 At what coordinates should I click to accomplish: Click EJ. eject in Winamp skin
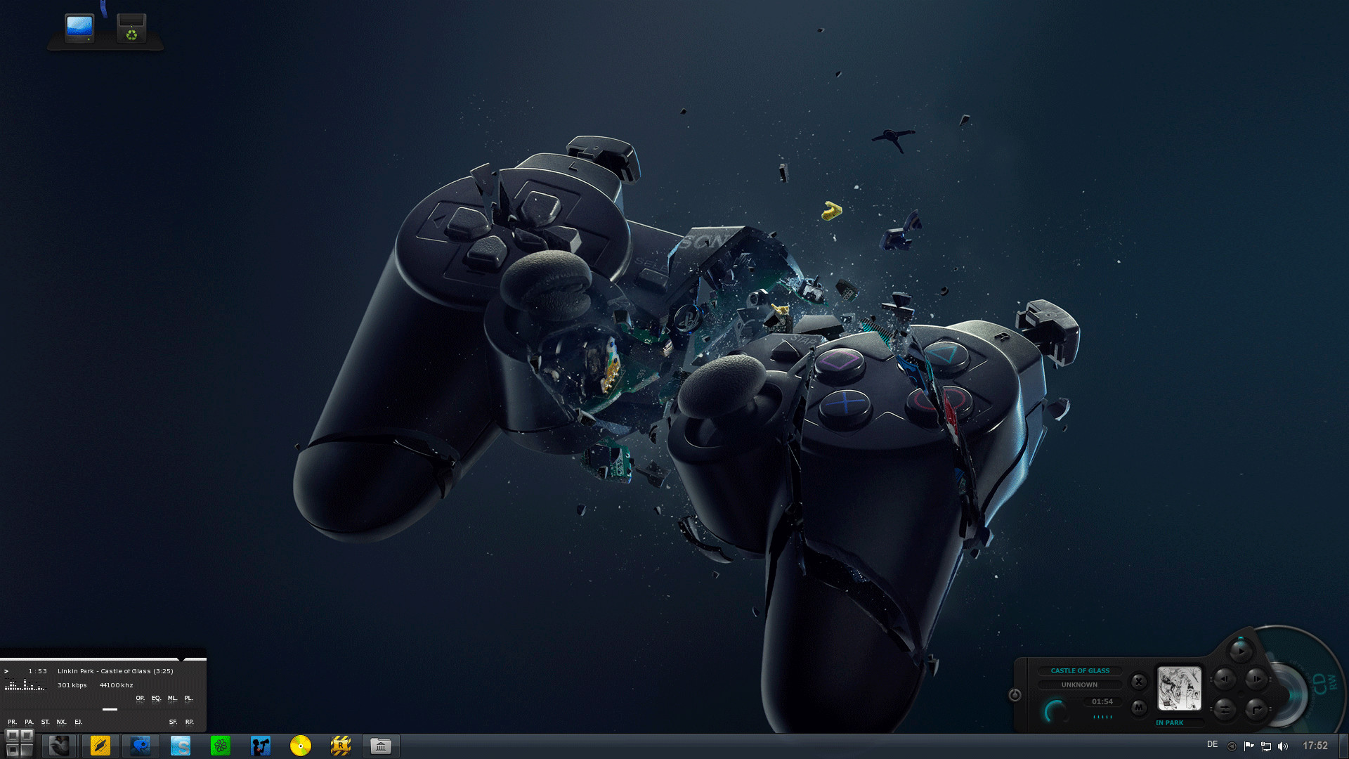(x=78, y=722)
